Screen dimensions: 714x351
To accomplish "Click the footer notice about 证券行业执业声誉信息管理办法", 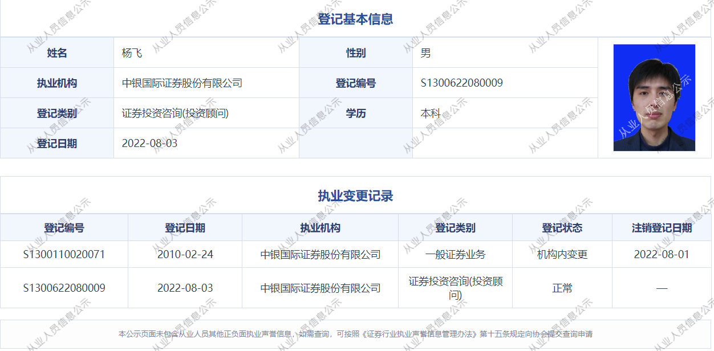I will [x=355, y=334].
